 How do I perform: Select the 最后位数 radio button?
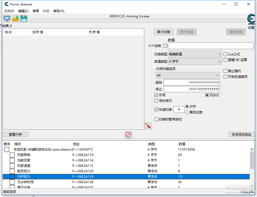tap(187, 112)
